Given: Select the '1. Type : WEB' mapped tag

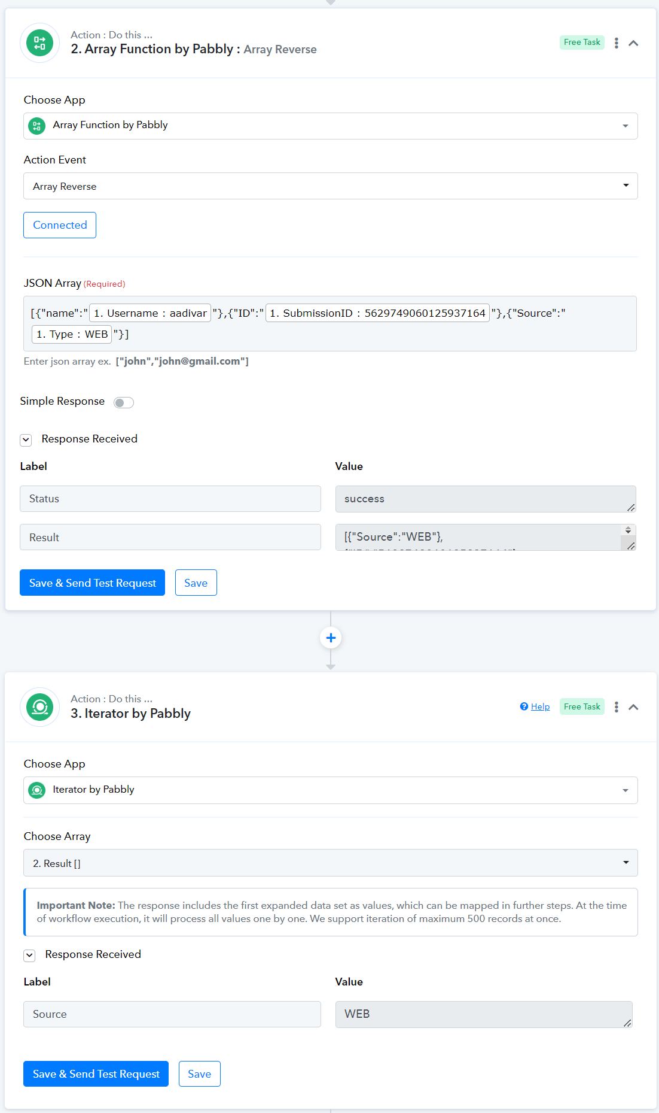Looking at the screenshot, I should click(x=72, y=334).
